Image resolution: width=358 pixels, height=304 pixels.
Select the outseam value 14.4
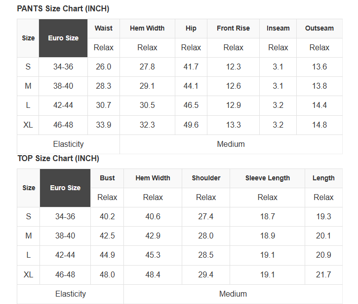point(319,105)
